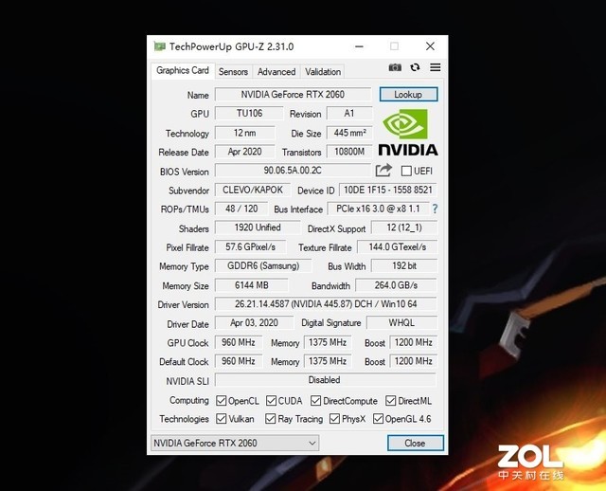
Task: Toggle the UEFI checkbox
Action: 406,171
